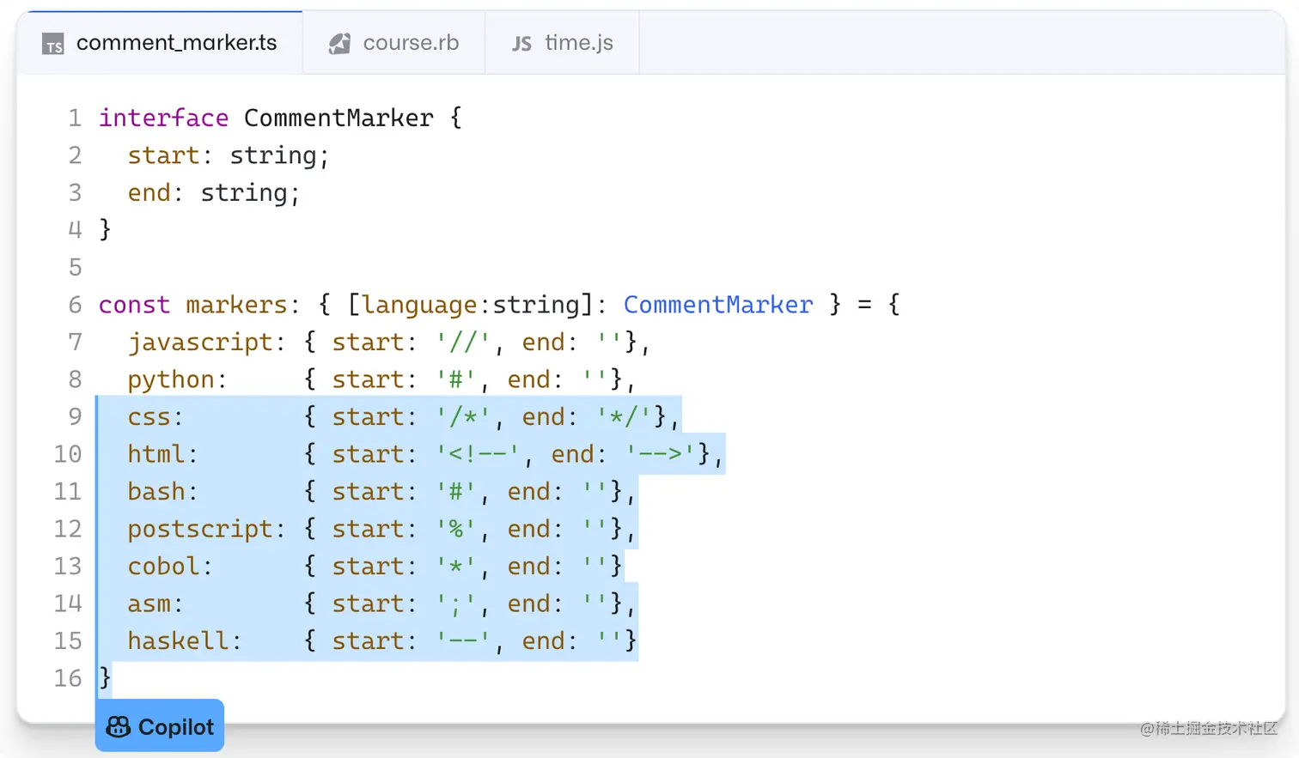The width and height of the screenshot is (1299, 758).
Task: Click the 'css:' key on line 9
Action: [x=156, y=417]
